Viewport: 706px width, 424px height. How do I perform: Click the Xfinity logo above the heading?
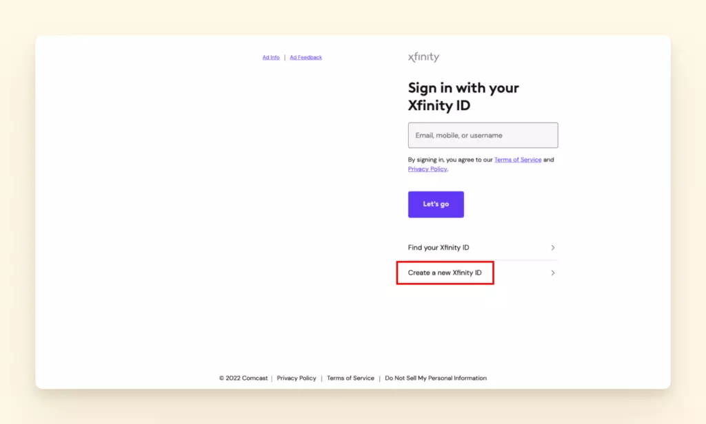click(x=423, y=58)
